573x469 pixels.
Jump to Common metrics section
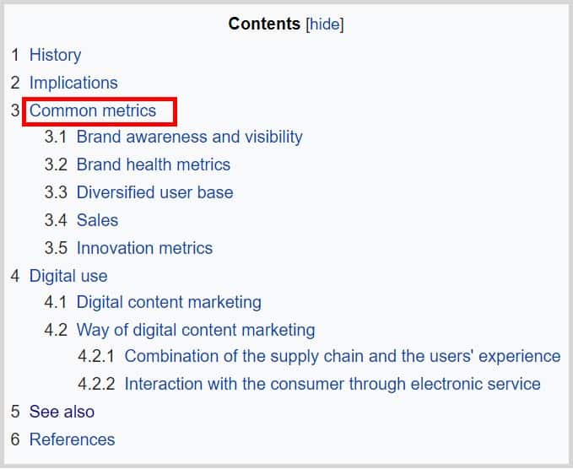93,111
